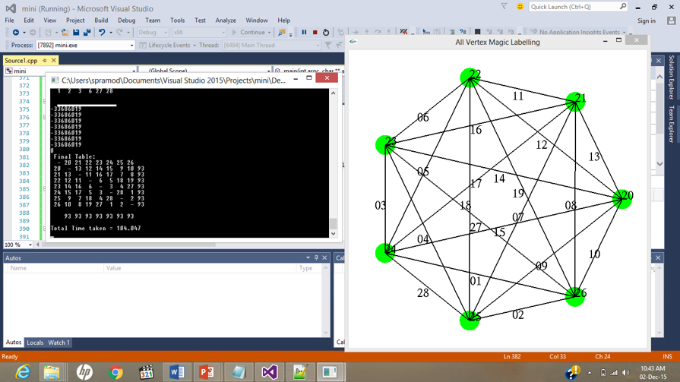Screen dimensions: 680x382
Task: Open Autos panel window options dropdown
Action: [x=308, y=257]
